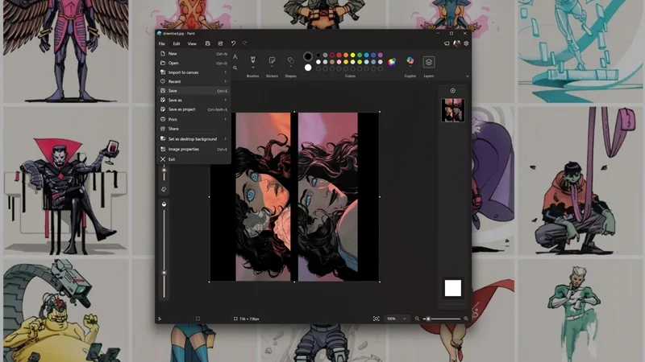Pick the pink swatch in second row
This screenshot has width=645, height=362.
[x=339, y=62]
